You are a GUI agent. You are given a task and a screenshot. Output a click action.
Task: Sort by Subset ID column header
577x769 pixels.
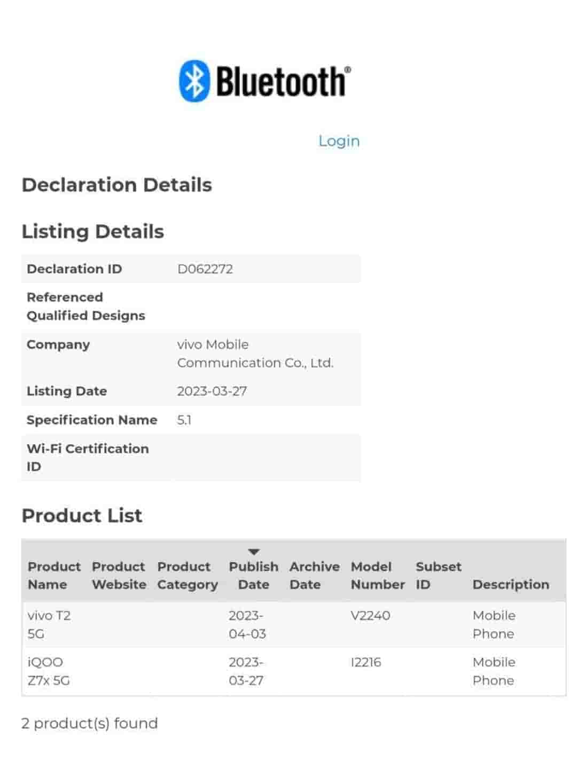point(438,575)
